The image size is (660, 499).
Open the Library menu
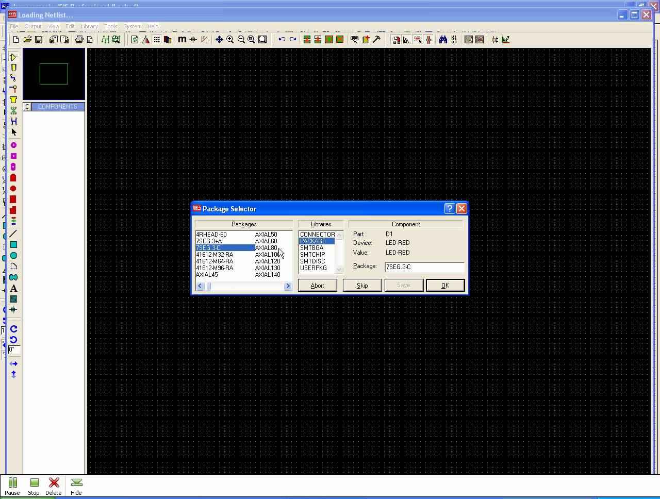[89, 26]
